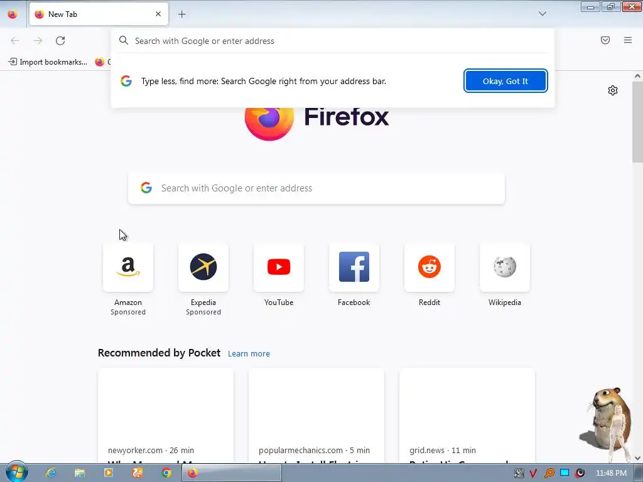Reload the current page
Viewport: 643px width, 482px height.
[60, 40]
